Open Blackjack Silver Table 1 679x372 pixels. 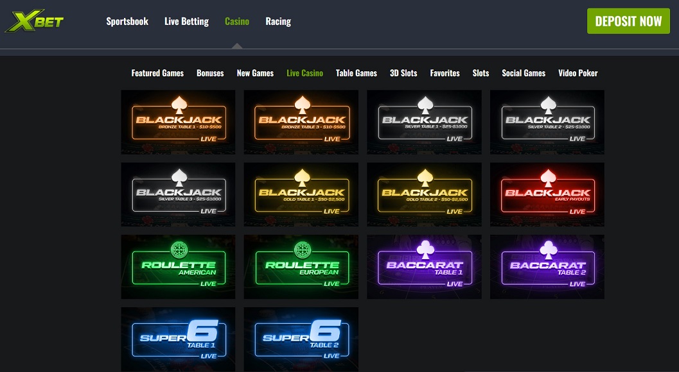point(424,122)
